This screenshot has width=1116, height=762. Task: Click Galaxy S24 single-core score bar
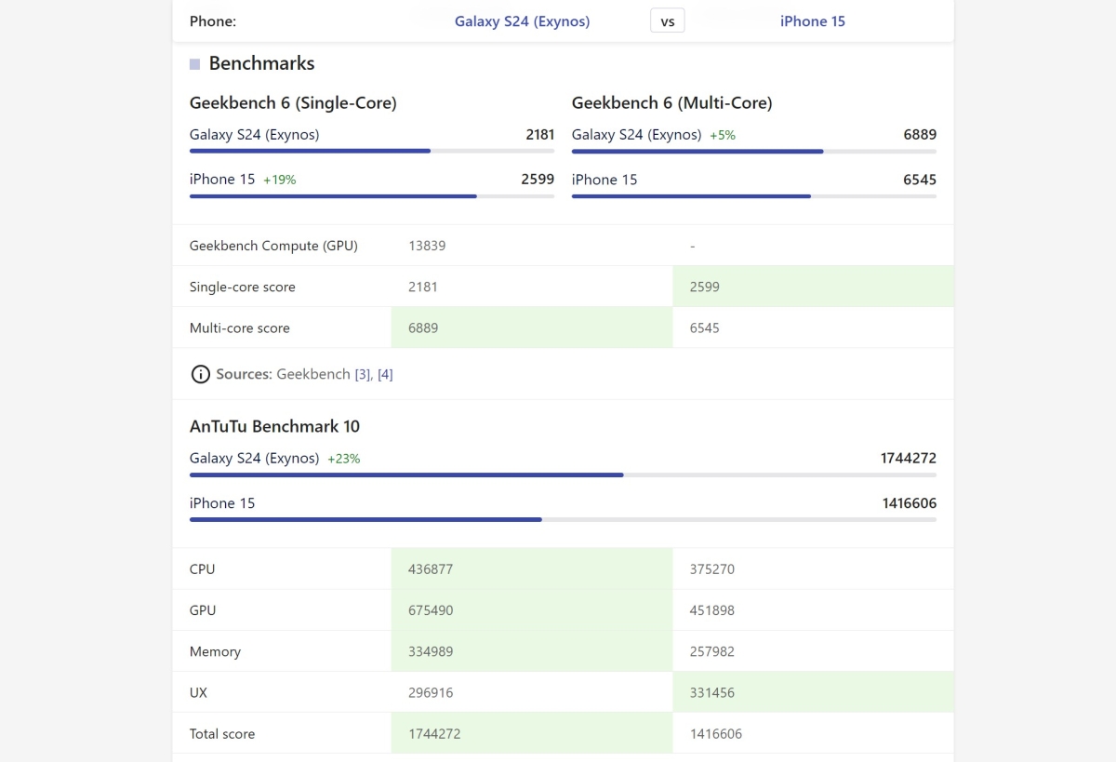pos(372,151)
